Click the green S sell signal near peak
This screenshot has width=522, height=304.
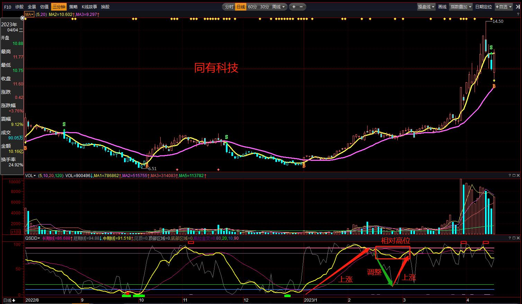[x=491, y=48]
